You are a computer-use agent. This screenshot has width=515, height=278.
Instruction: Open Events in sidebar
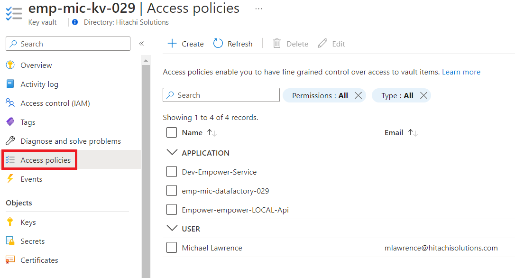[31, 179]
